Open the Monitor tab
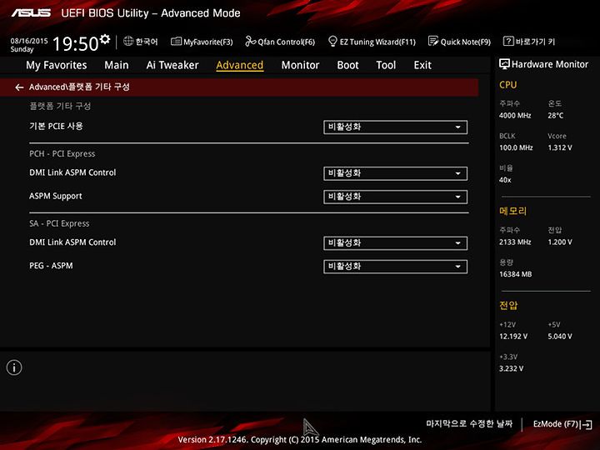 pyautogui.click(x=300, y=65)
